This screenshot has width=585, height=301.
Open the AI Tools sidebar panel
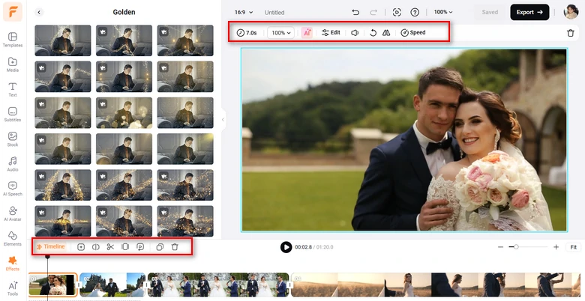(x=13, y=288)
